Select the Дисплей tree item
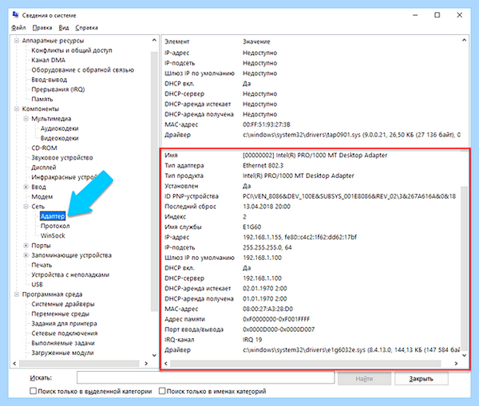The height and width of the screenshot is (406, 479). click(x=44, y=168)
